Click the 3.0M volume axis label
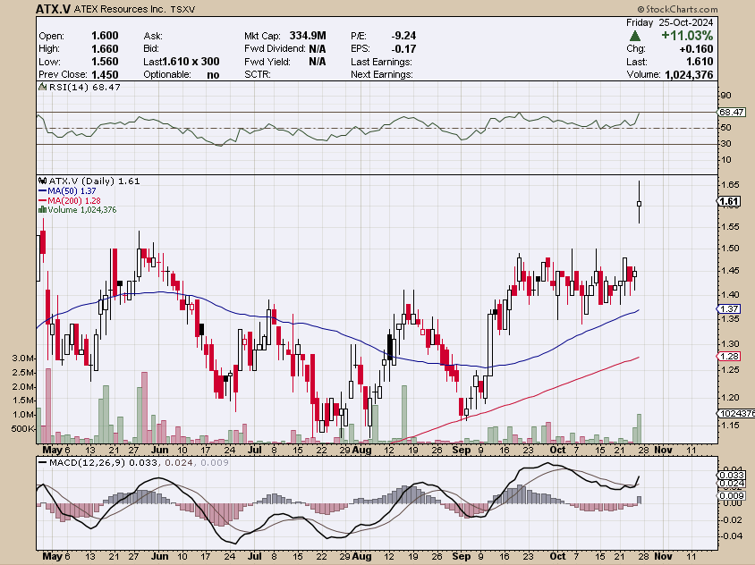The image size is (755, 565). [x=23, y=358]
